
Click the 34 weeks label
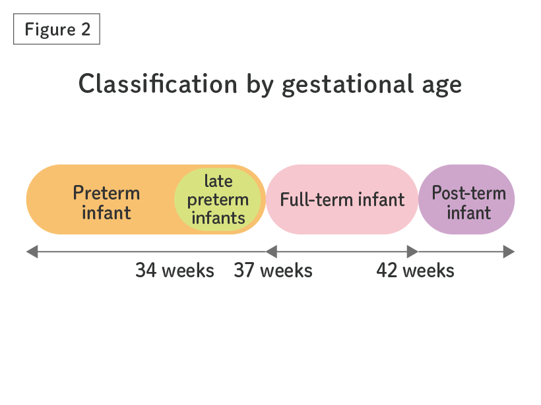[x=175, y=271]
